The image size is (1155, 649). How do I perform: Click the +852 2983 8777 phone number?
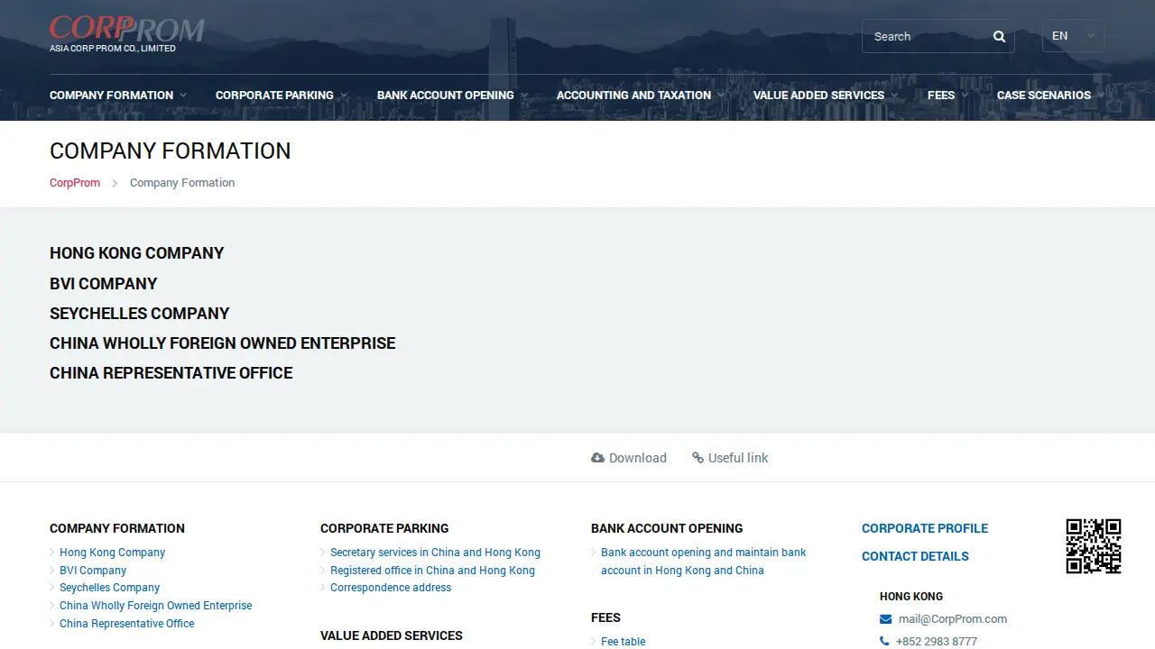pos(937,642)
